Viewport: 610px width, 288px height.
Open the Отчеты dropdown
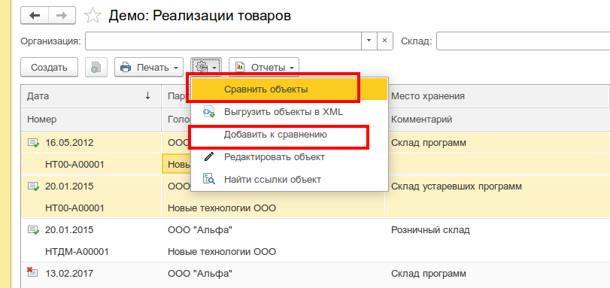(264, 68)
